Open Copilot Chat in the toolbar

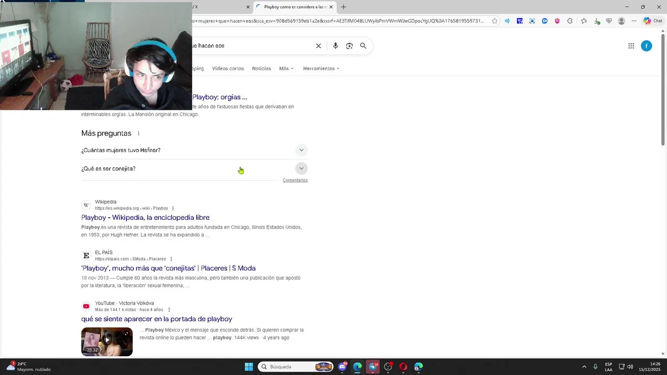[x=653, y=21]
